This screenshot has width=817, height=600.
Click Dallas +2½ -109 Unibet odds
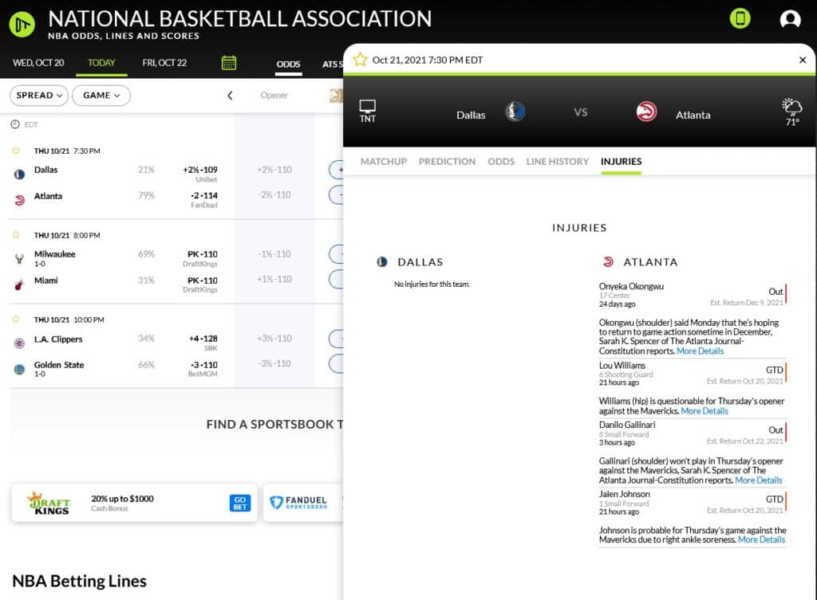[x=200, y=174]
